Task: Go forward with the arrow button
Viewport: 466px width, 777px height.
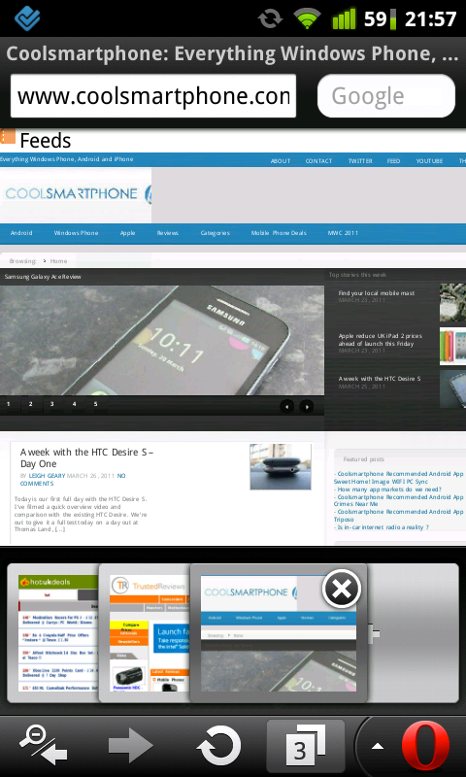Action: (131, 746)
